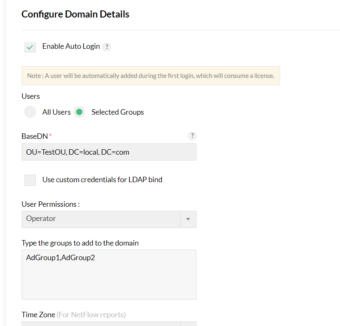Open the User Permissions Operator dropdown

click(x=101, y=219)
